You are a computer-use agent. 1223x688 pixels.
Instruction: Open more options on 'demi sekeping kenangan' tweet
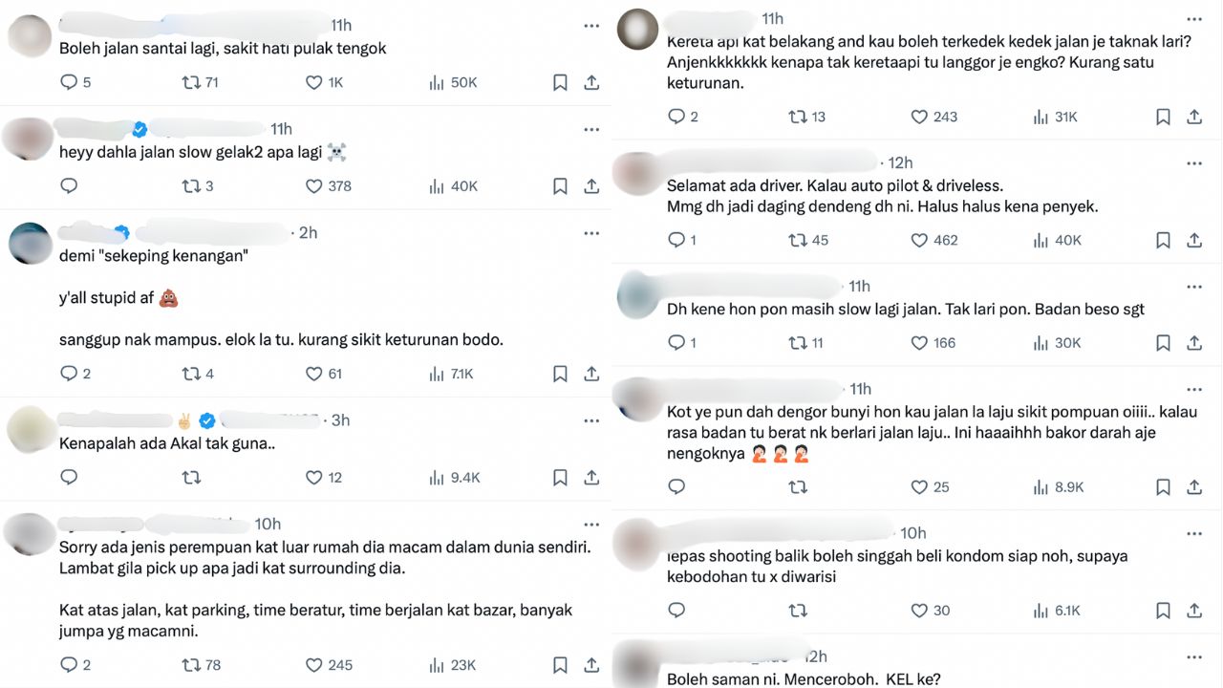[x=591, y=233]
